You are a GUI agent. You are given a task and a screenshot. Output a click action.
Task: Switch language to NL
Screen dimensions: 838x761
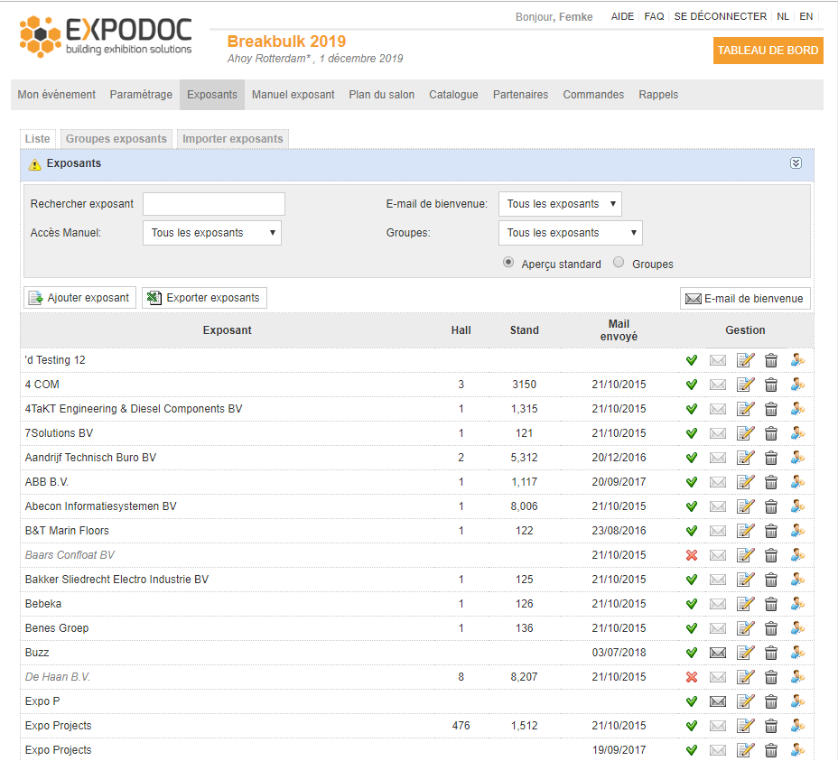pos(783,16)
